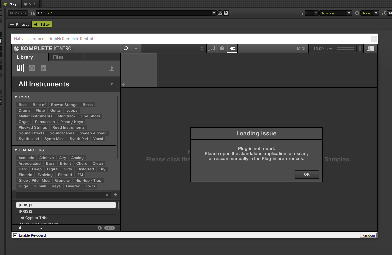The height and width of the screenshot is (255, 392).
Task: Click the 115.00 BPM tempo display
Action: 321,49
